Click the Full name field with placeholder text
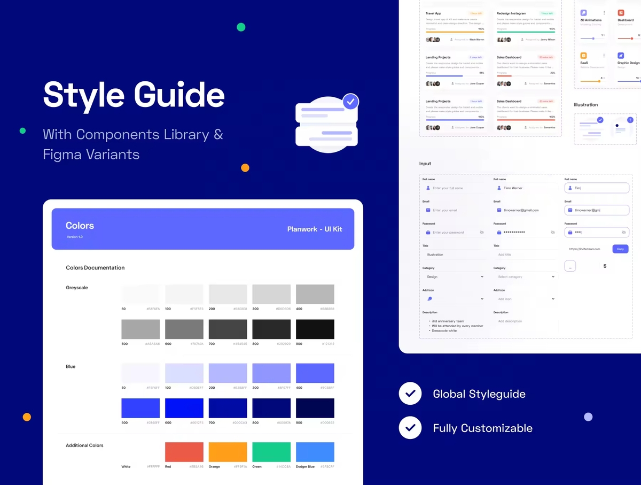Viewport: 641px width, 485px height. 454,188
